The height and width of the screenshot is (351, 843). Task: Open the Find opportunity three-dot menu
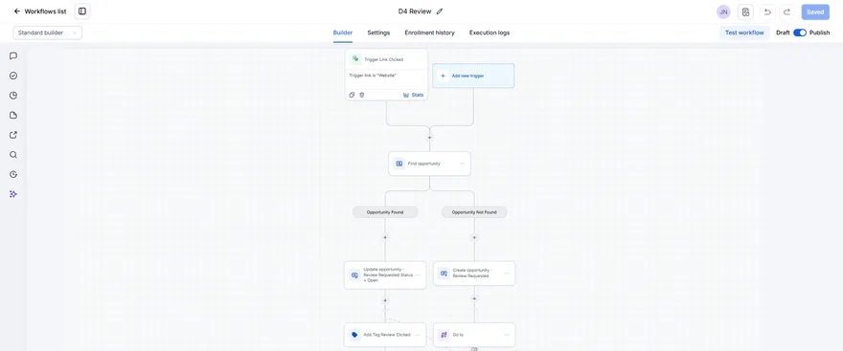pyautogui.click(x=462, y=164)
